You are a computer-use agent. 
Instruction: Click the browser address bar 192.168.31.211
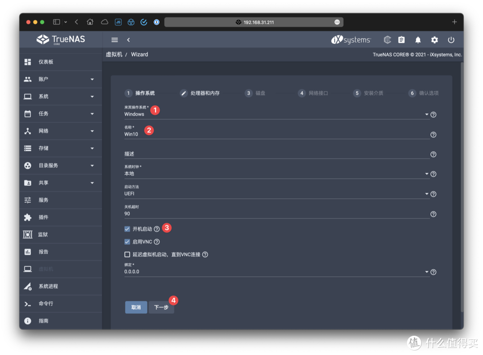pyautogui.click(x=254, y=22)
